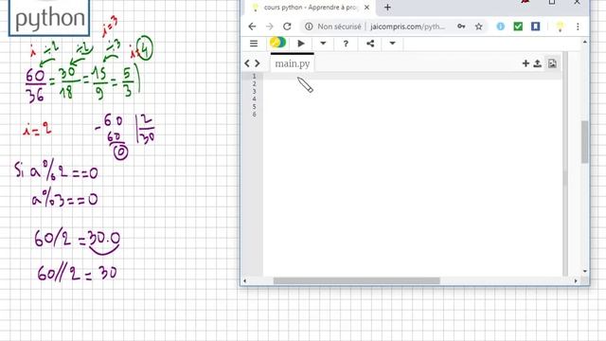Open the hamburger menu in the editor toolbar

click(254, 44)
